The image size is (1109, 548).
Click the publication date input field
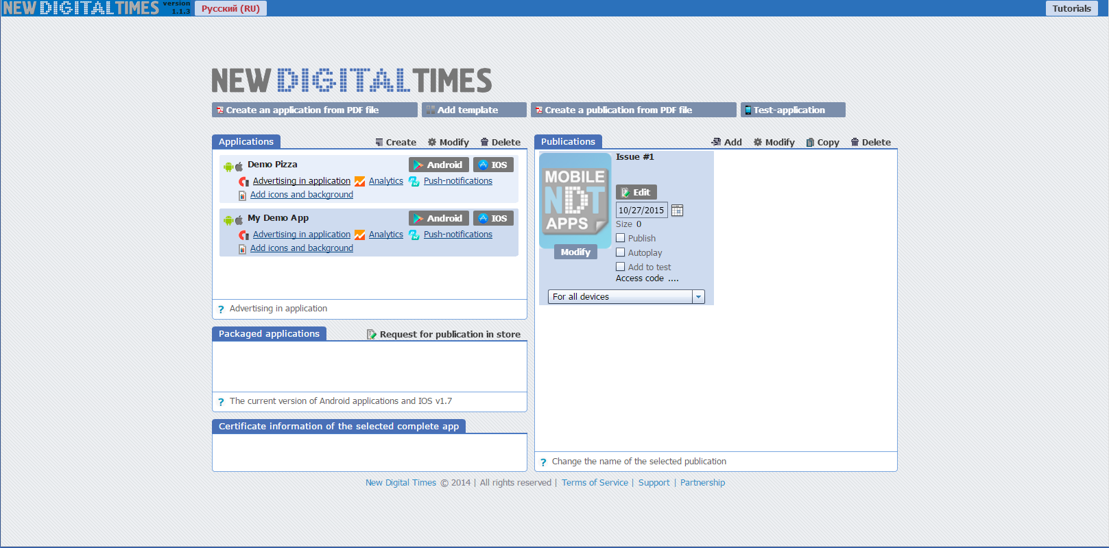click(x=641, y=211)
